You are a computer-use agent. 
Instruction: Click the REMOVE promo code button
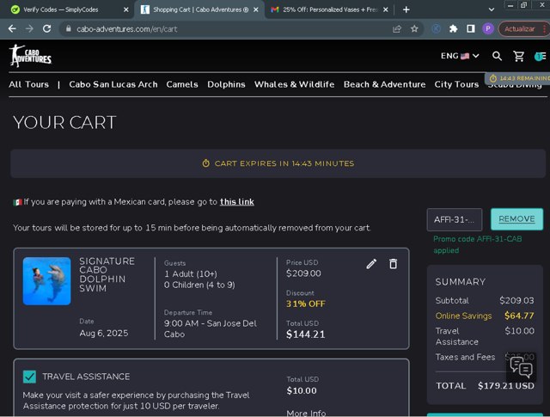click(516, 219)
